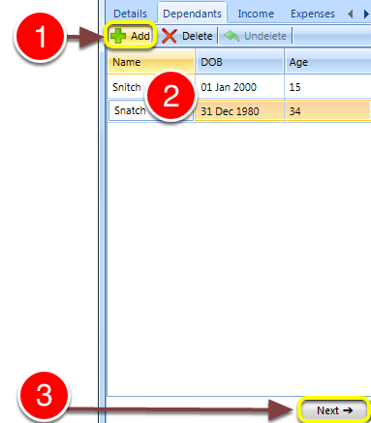371x423 pixels.
Task: Sort by the Age column header
Action: click(x=327, y=62)
